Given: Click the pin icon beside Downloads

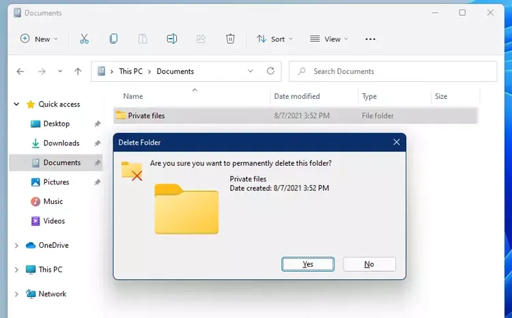Looking at the screenshot, I should [x=98, y=143].
